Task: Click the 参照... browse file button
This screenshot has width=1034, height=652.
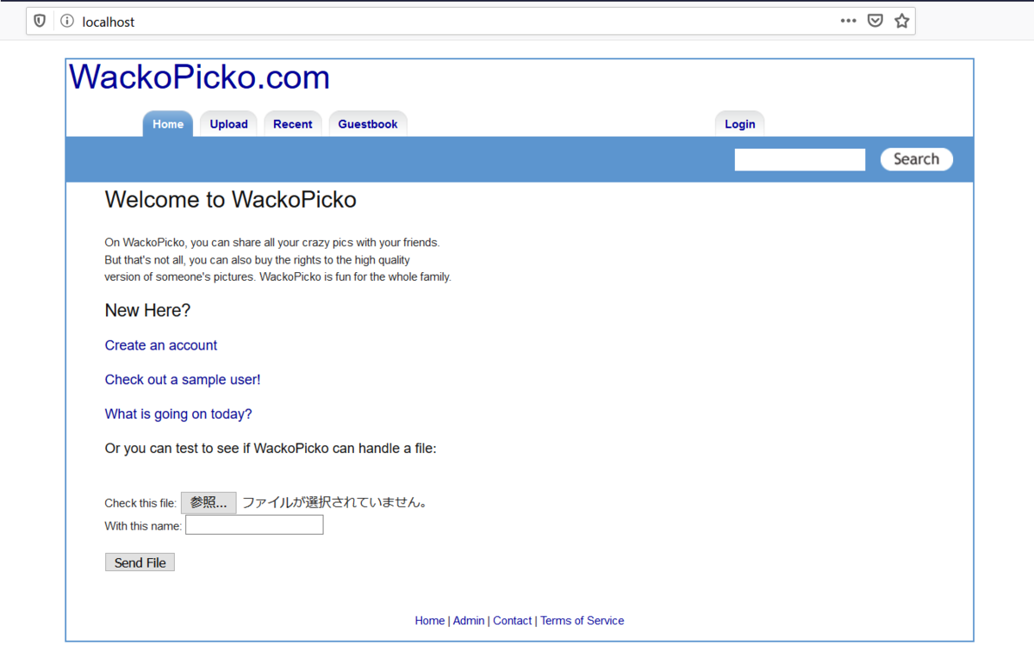Action: (209, 503)
